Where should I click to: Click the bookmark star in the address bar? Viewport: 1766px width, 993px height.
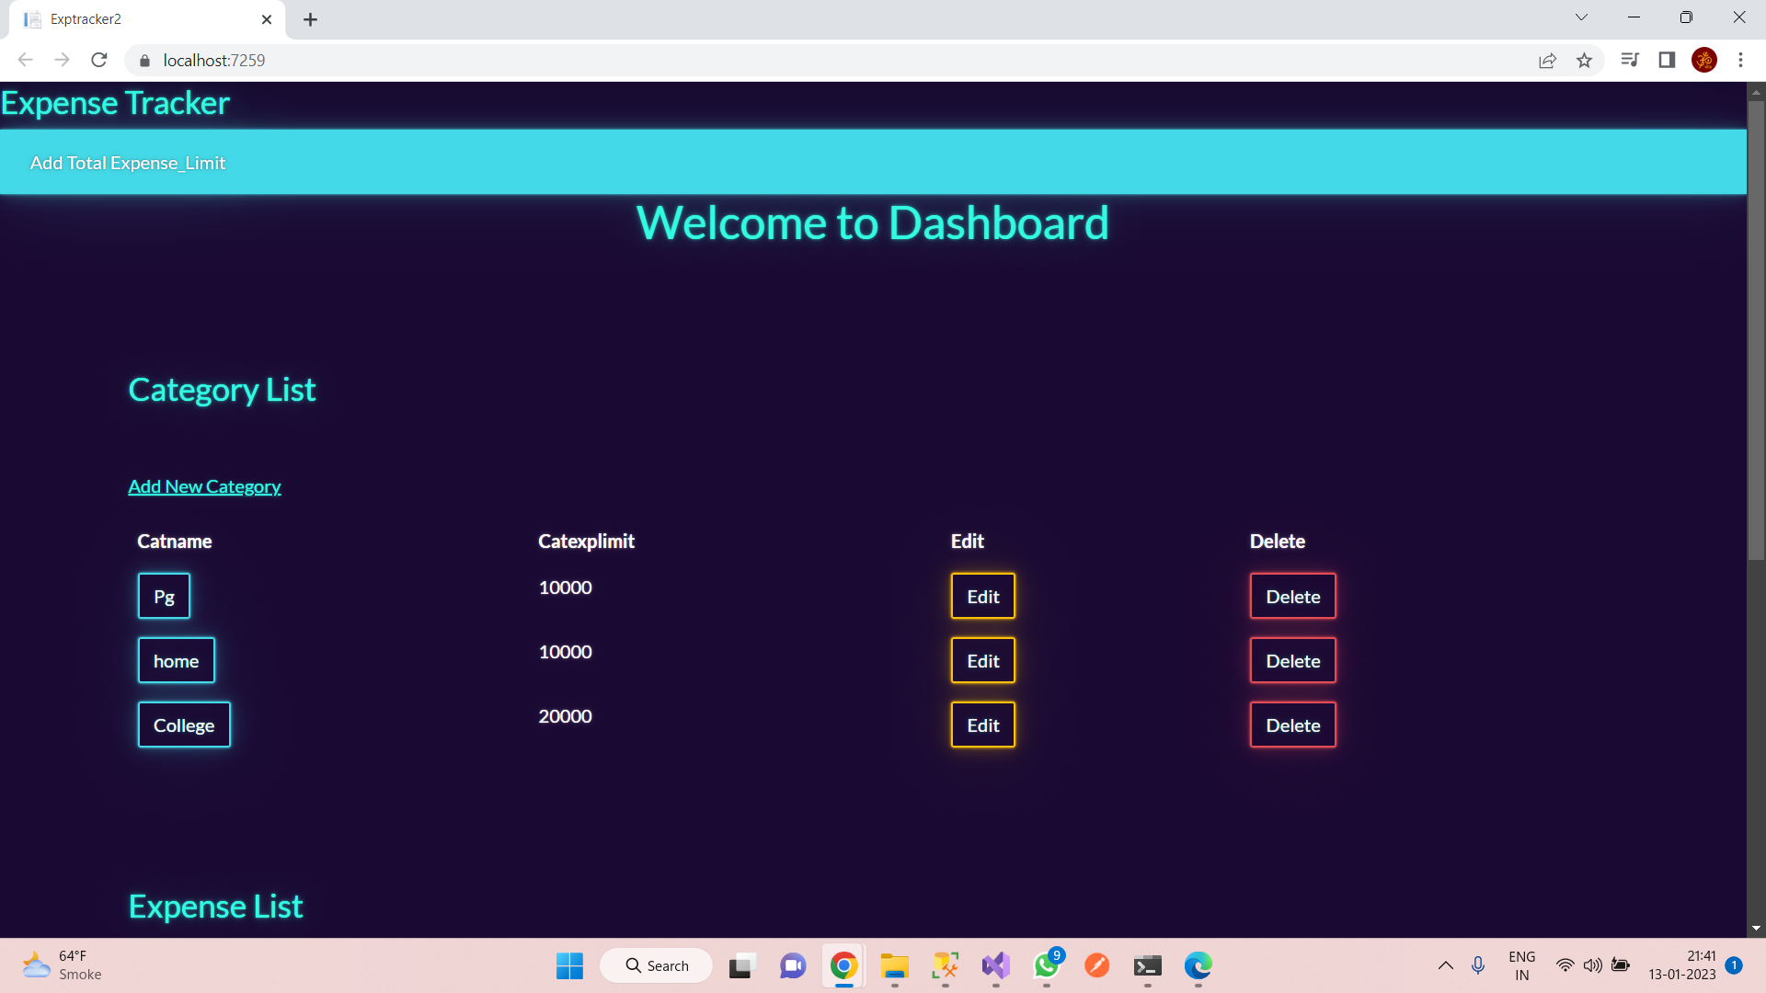point(1585,60)
